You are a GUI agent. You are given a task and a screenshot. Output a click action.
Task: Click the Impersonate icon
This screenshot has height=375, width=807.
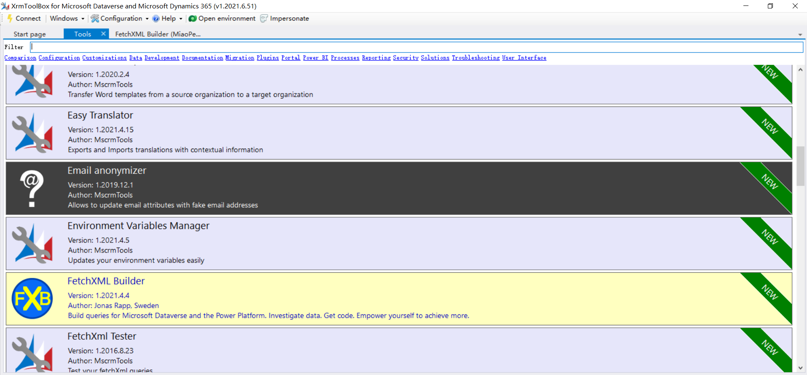click(264, 19)
